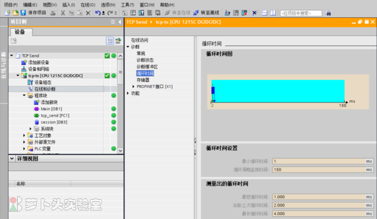Expand the PROFINET接口 [X1] node
The width and height of the screenshot is (377, 219).
(x=134, y=86)
